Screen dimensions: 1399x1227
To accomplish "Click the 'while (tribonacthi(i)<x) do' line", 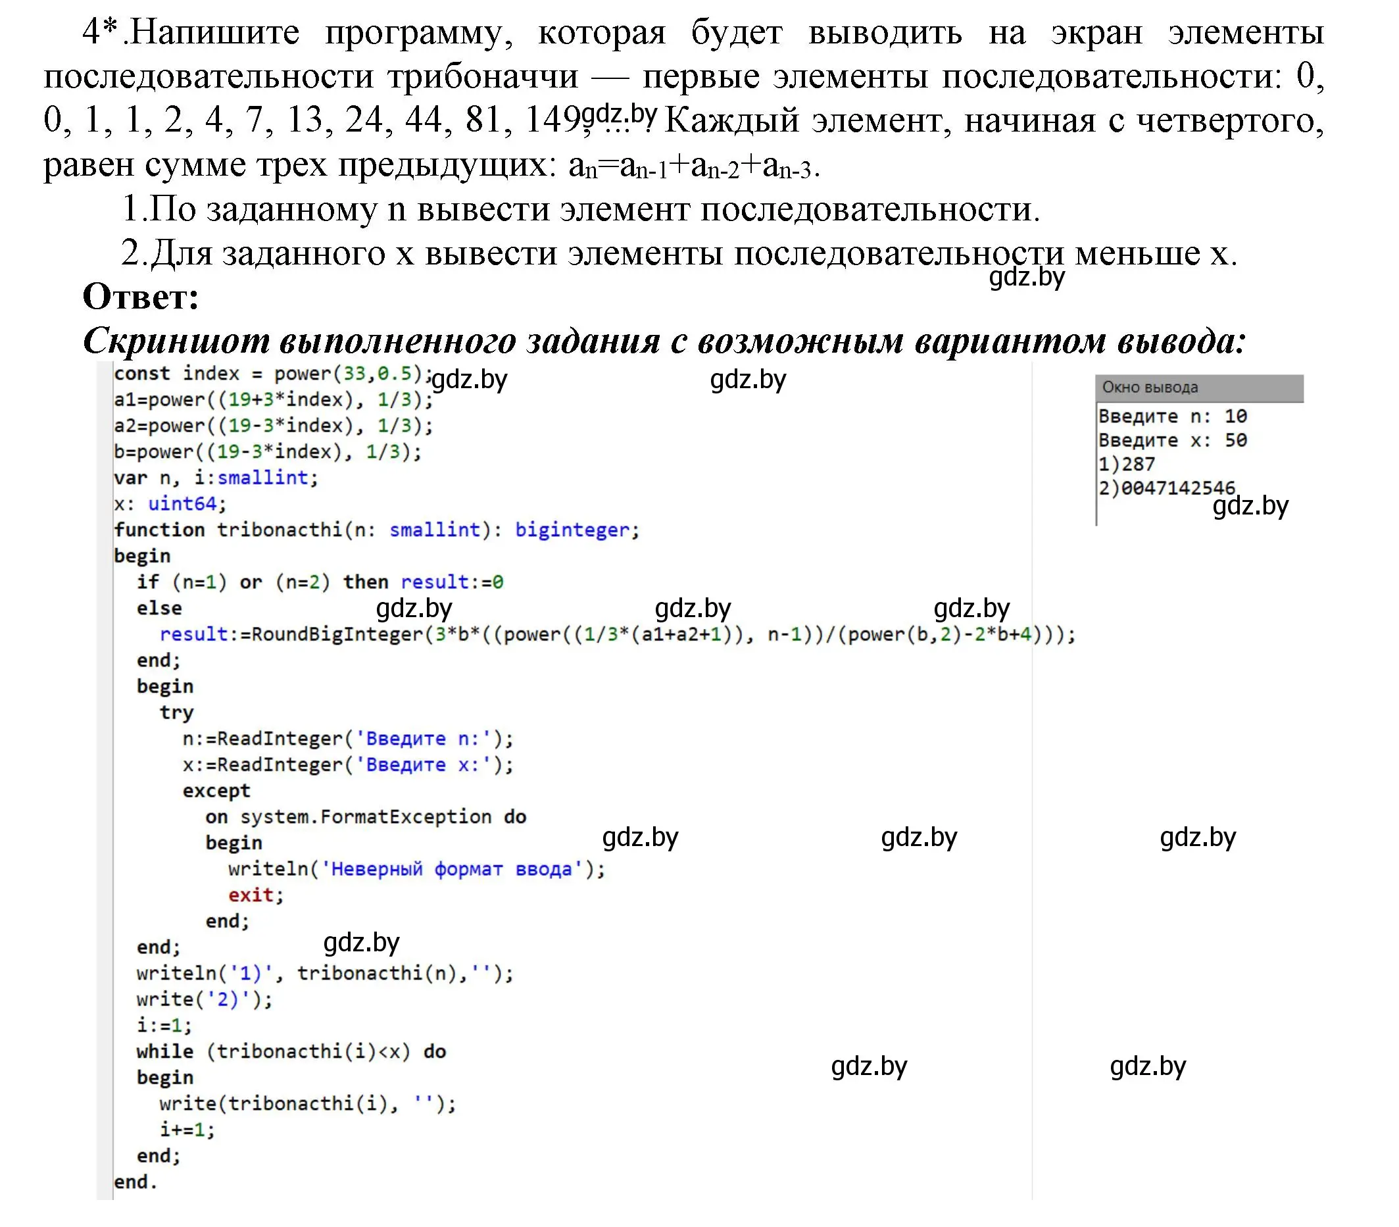I will [291, 1052].
